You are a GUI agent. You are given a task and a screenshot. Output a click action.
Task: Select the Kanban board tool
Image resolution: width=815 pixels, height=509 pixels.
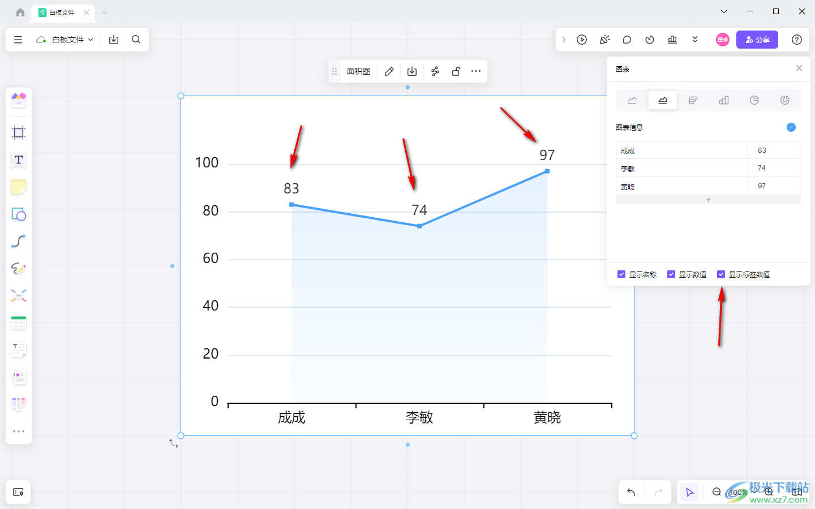pos(19,404)
